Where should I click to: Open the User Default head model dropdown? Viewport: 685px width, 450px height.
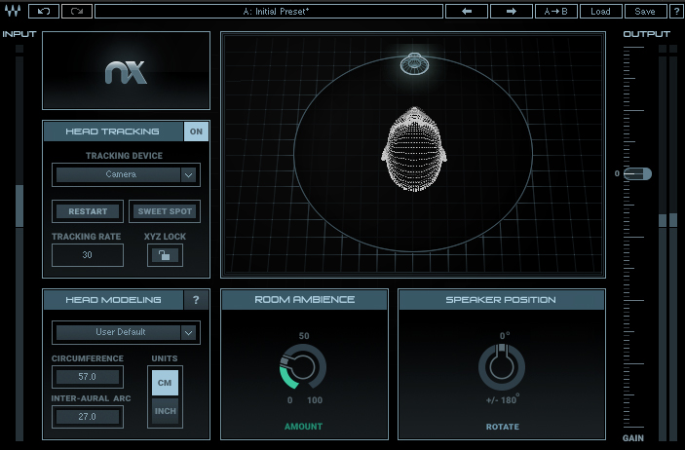pos(126,332)
